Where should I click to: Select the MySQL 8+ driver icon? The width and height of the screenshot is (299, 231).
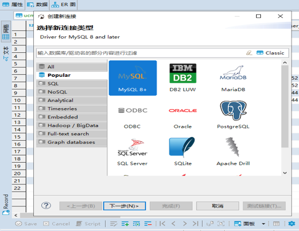(x=133, y=78)
